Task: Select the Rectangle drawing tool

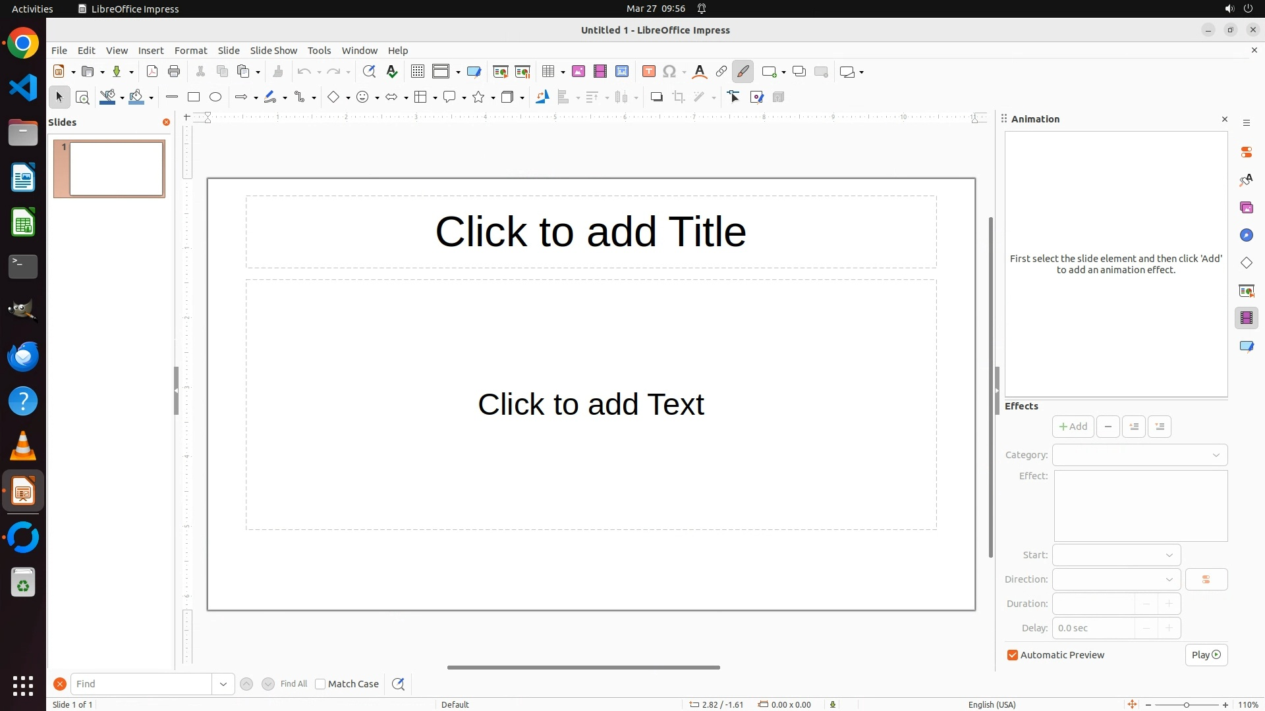Action: [x=193, y=97]
